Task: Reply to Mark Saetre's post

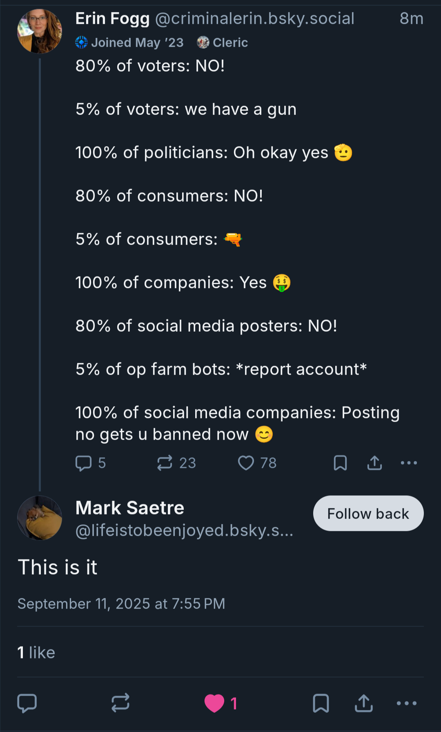Action: tap(27, 703)
